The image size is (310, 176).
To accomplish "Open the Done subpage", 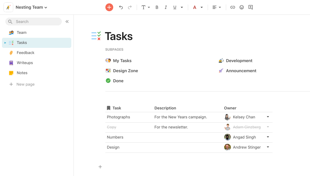I will [115, 81].
